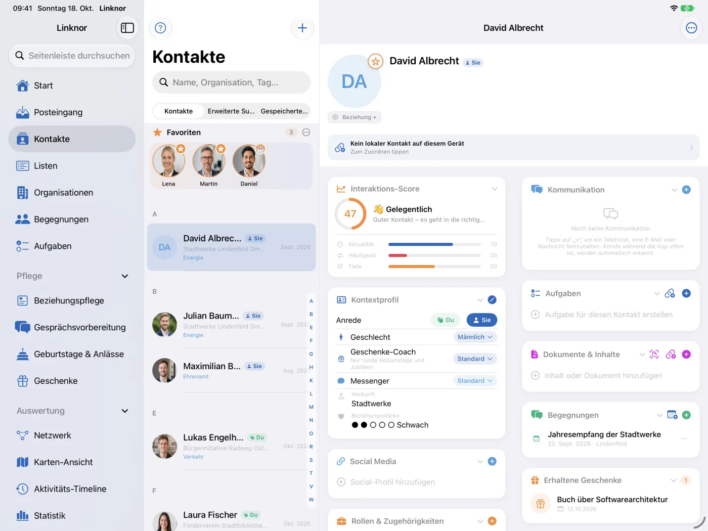
Task: Toggle the sidebar visibility icon
Action: pyautogui.click(x=127, y=28)
